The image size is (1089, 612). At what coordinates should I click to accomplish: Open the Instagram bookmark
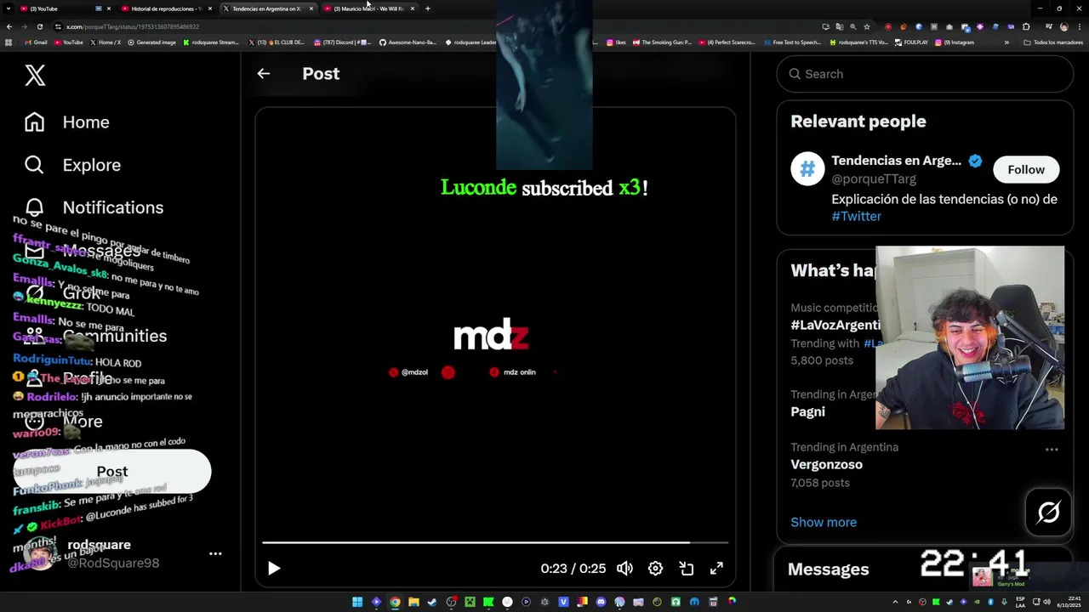point(955,42)
